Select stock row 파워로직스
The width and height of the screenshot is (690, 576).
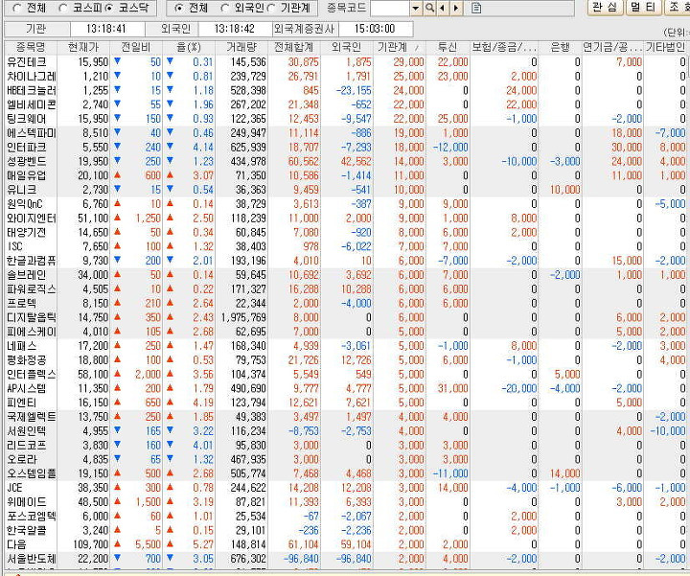tap(345, 289)
